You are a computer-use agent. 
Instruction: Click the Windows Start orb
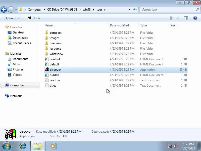pyautogui.click(x=7, y=146)
